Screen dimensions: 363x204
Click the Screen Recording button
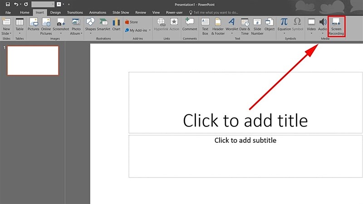(x=336, y=26)
